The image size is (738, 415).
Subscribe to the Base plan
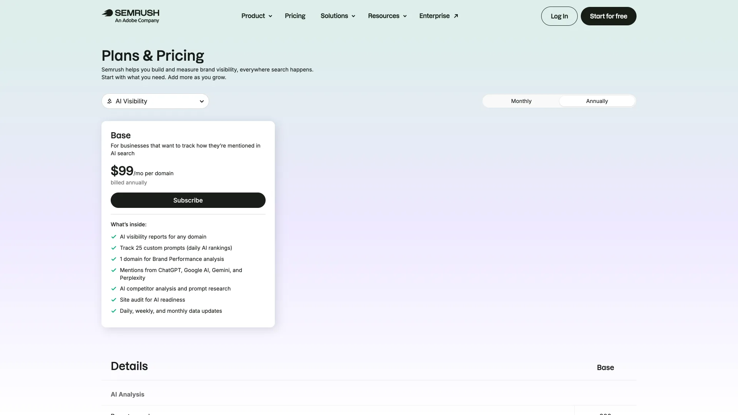point(188,200)
